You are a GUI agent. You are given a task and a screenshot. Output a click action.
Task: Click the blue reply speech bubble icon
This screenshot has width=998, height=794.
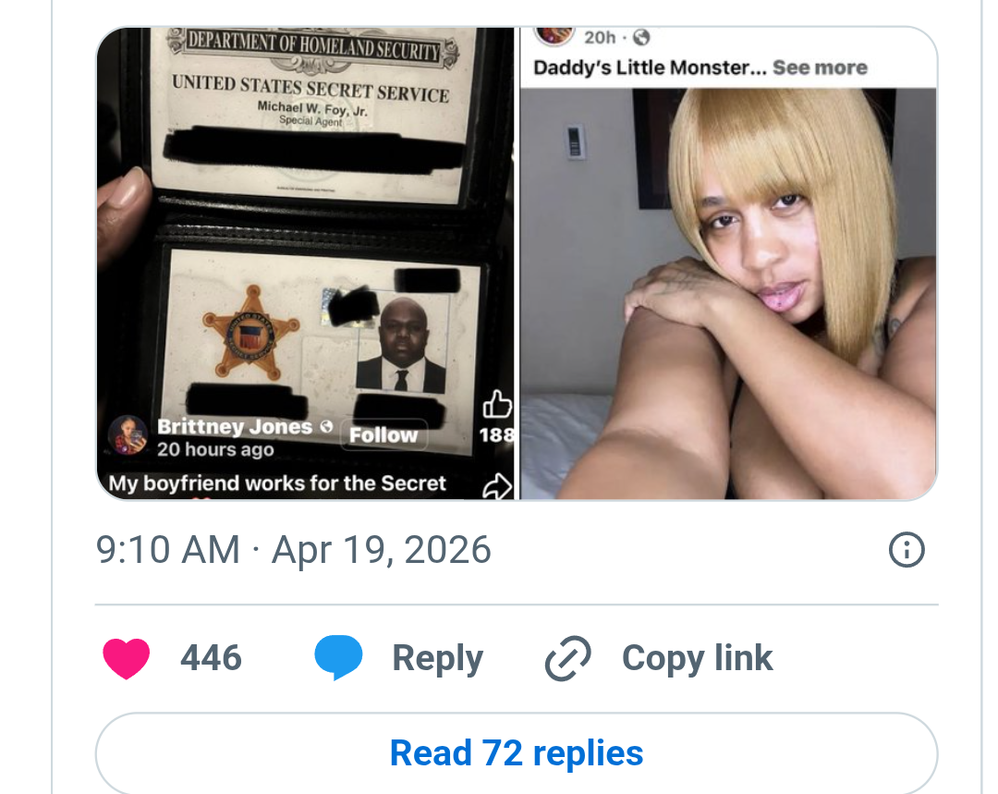(338, 658)
